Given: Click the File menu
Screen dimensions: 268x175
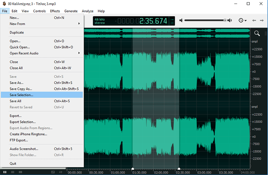Looking at the screenshot, I should tap(5, 11).
